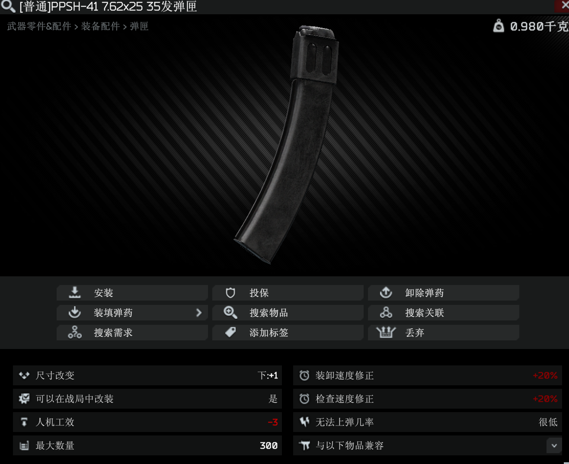Click the PPSH-41 magazine 3D preview

(x=287, y=144)
